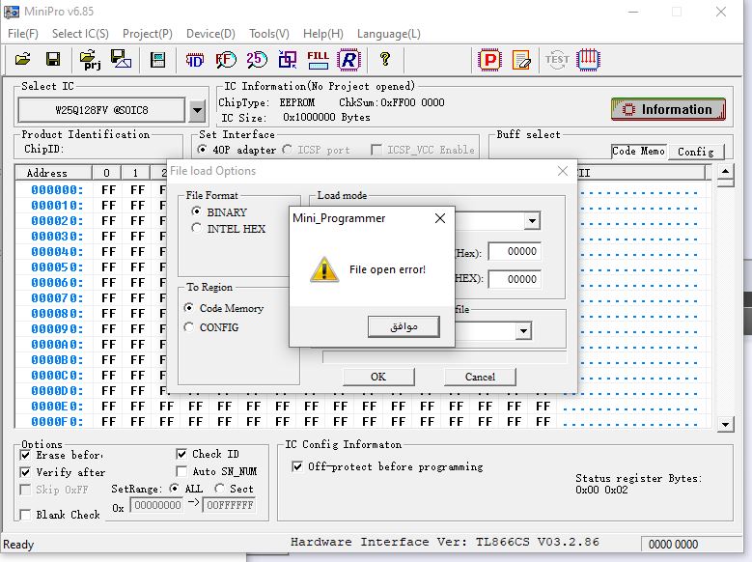This screenshot has width=752, height=562.
Task: Toggle the ICSP_VCC Enable checkbox
Action: 376,151
